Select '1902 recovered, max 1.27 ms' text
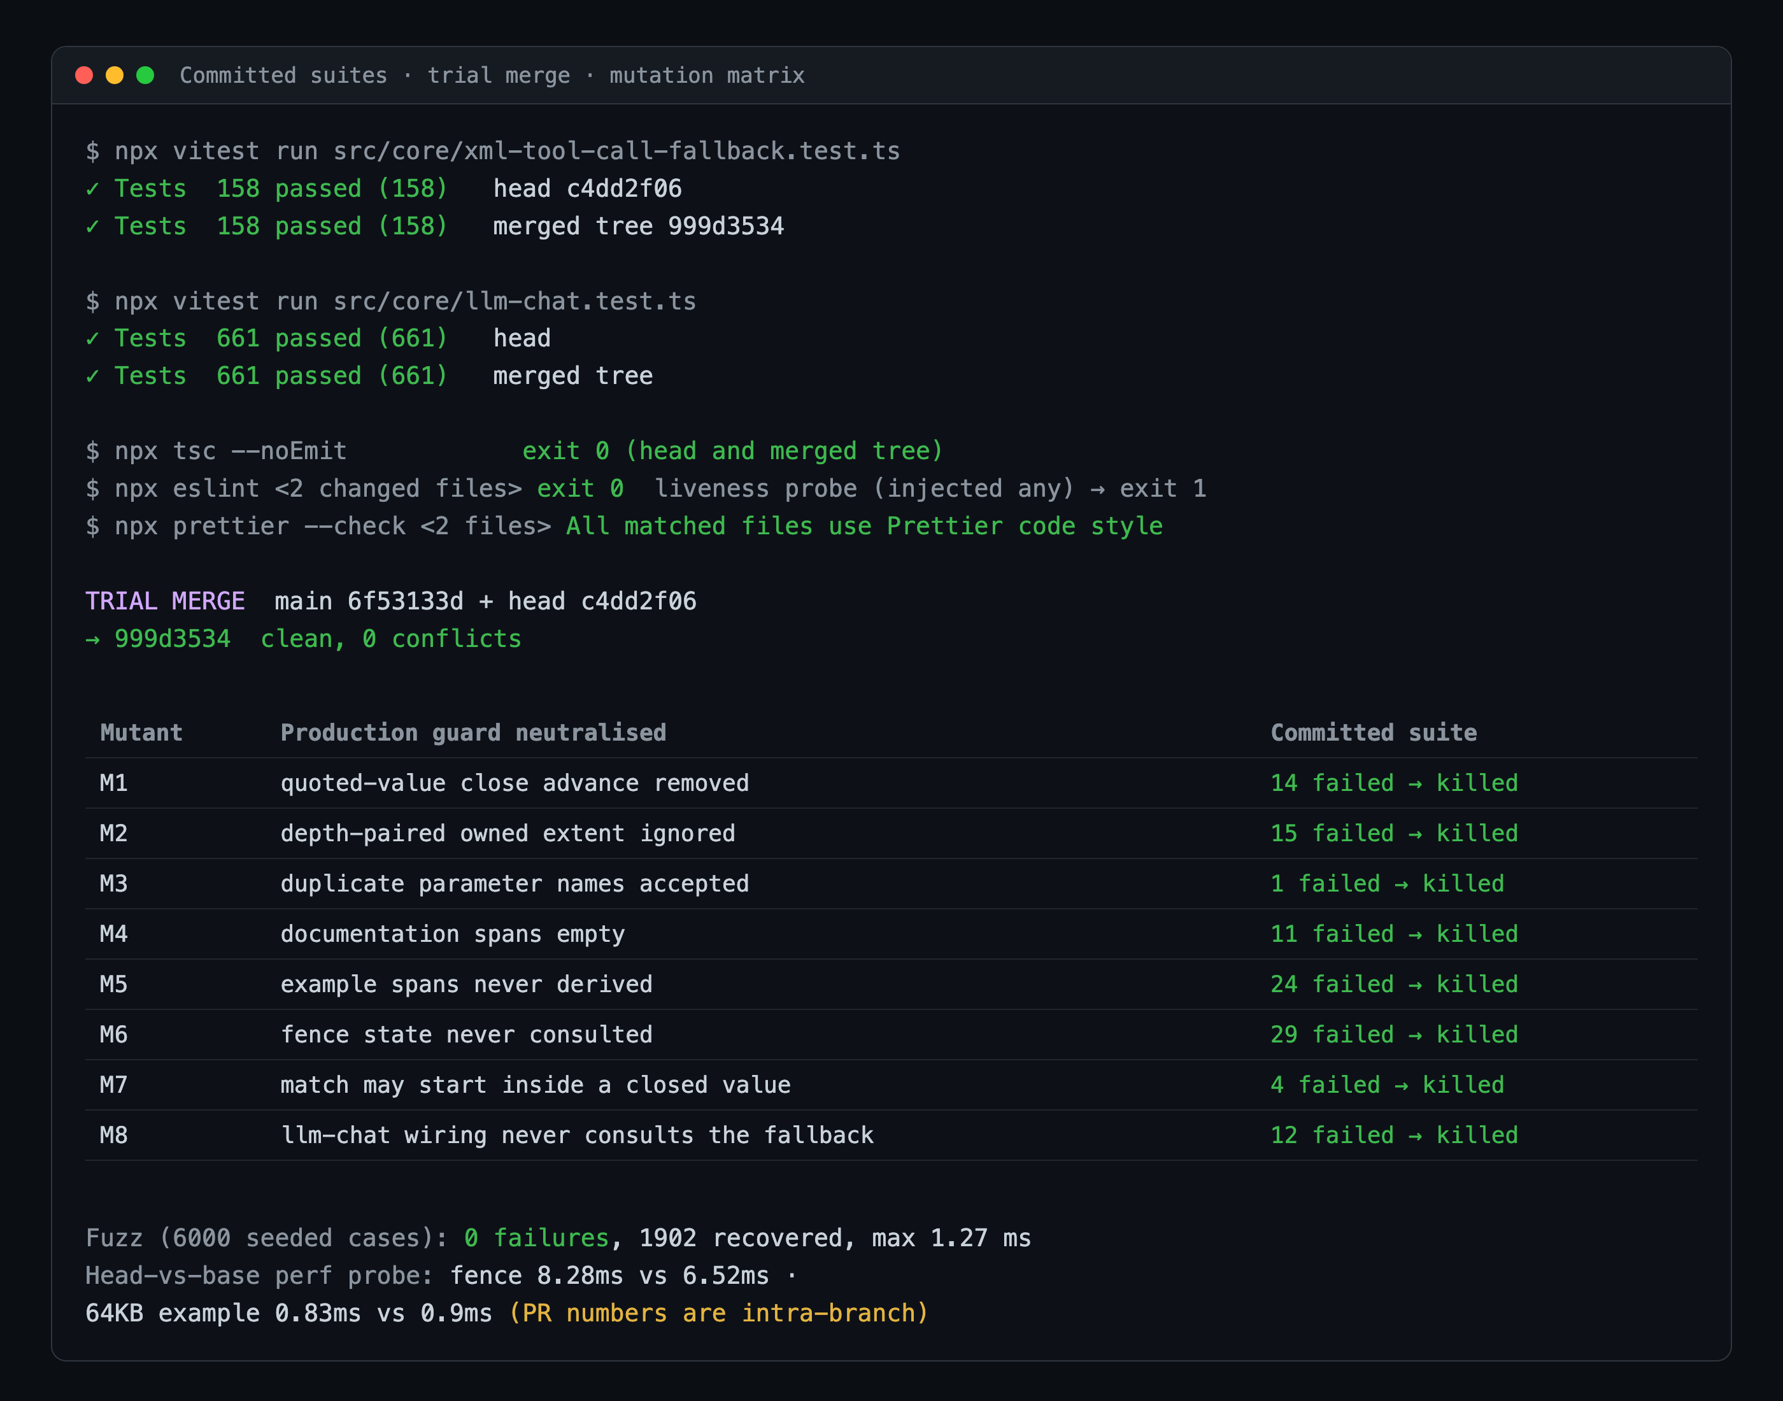 (x=835, y=1238)
